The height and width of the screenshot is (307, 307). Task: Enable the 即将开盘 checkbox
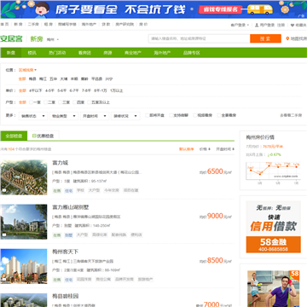coord(147,115)
